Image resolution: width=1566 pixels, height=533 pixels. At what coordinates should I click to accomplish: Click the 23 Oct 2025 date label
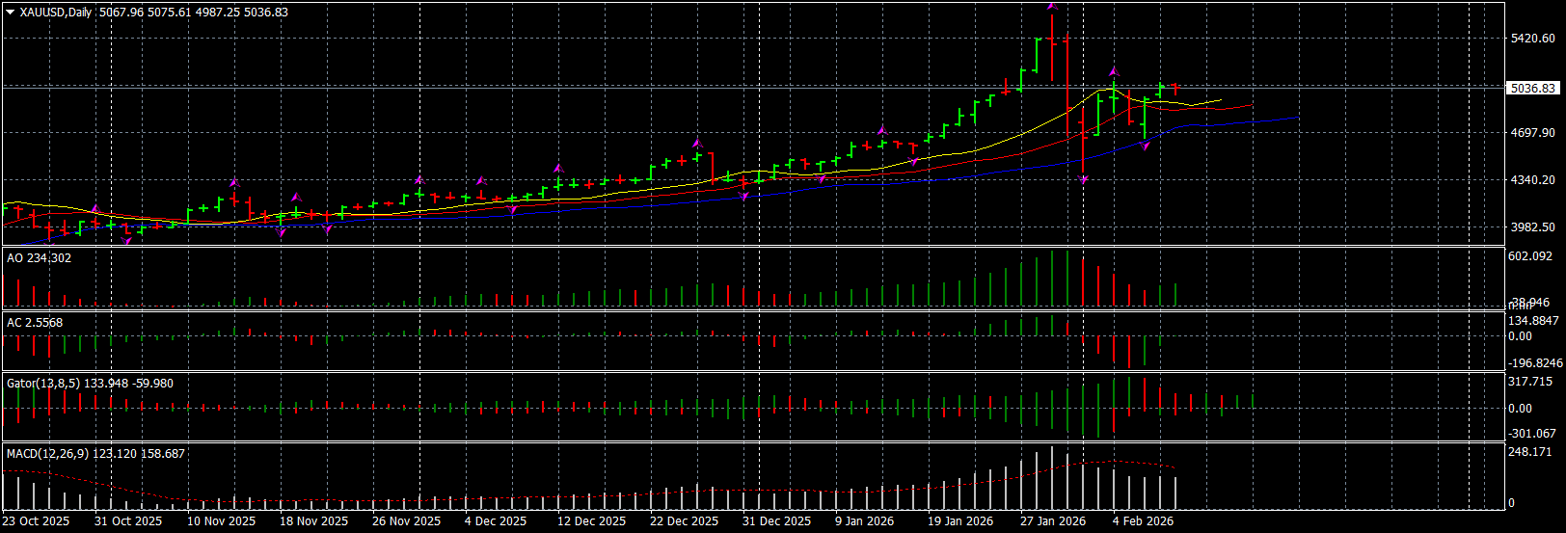36,521
